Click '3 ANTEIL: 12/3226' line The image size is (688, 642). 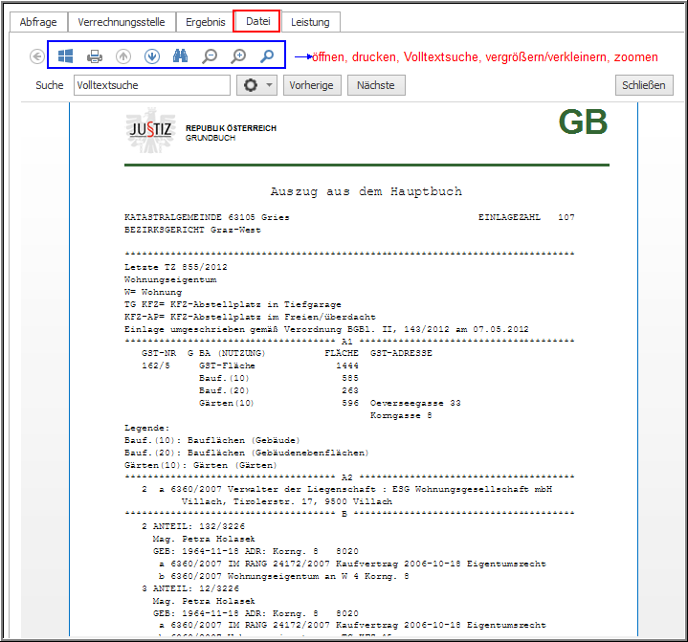pyautogui.click(x=190, y=588)
